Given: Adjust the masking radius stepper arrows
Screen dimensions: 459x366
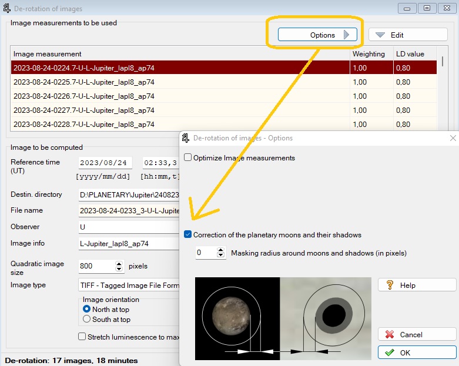Looking at the screenshot, I should (221, 253).
